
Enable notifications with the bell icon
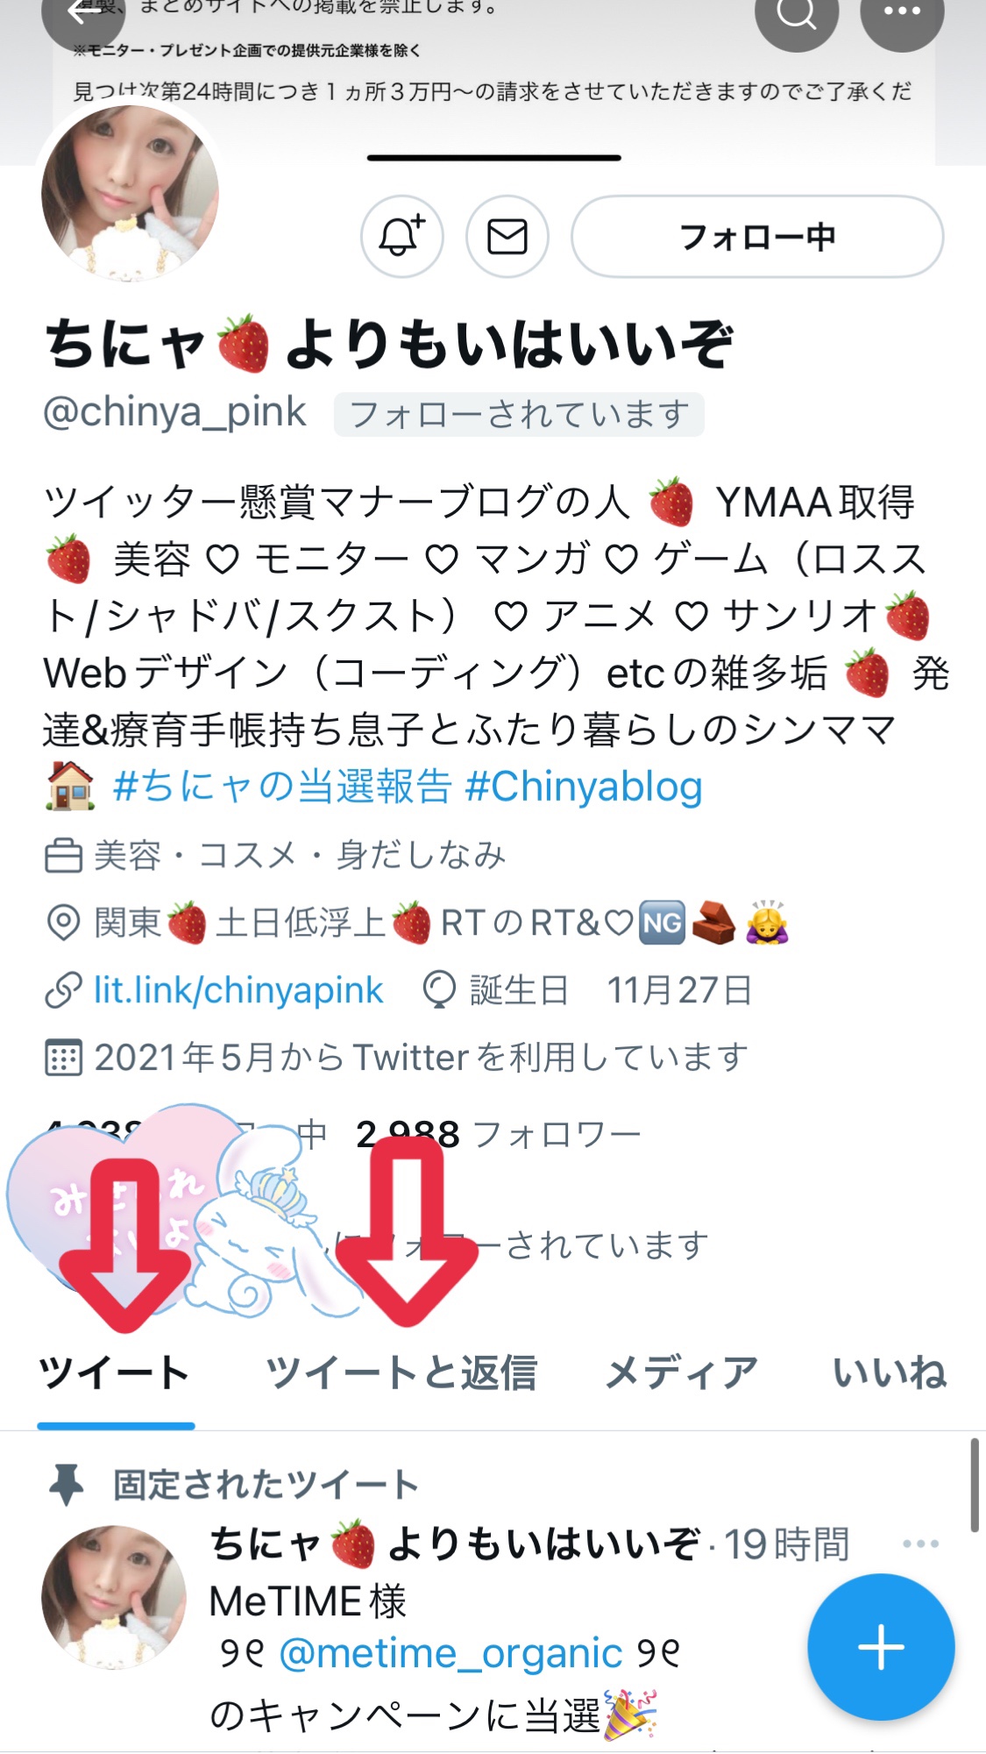[402, 237]
